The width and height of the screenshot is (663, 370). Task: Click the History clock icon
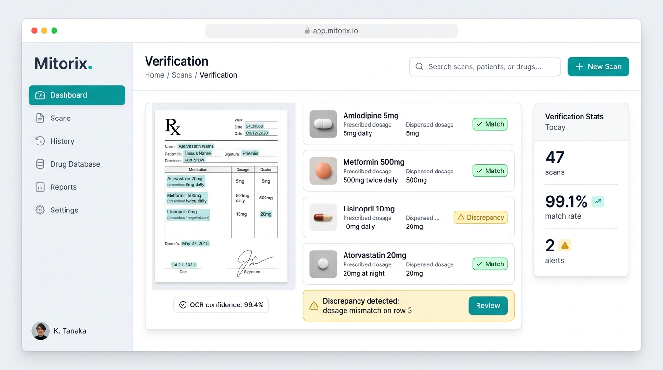(x=40, y=141)
